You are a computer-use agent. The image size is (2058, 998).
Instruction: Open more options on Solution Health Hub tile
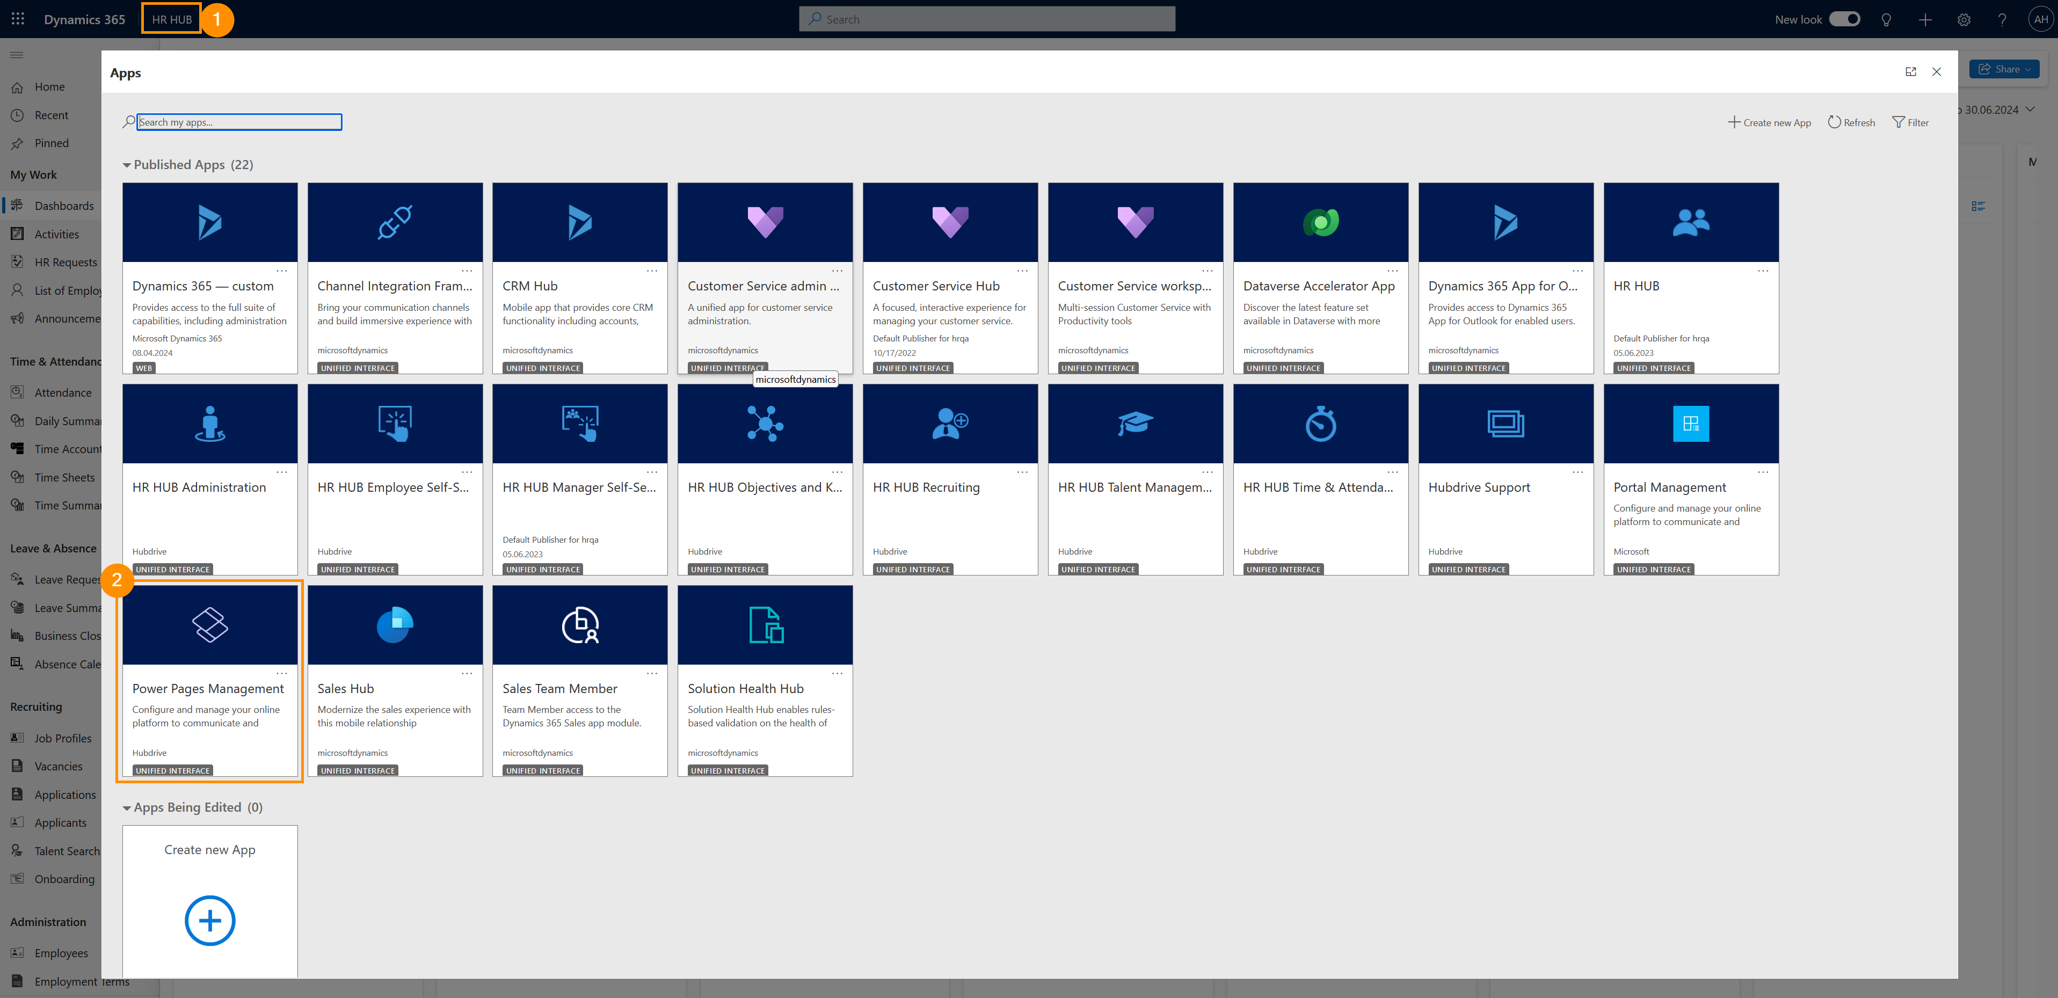point(837,674)
